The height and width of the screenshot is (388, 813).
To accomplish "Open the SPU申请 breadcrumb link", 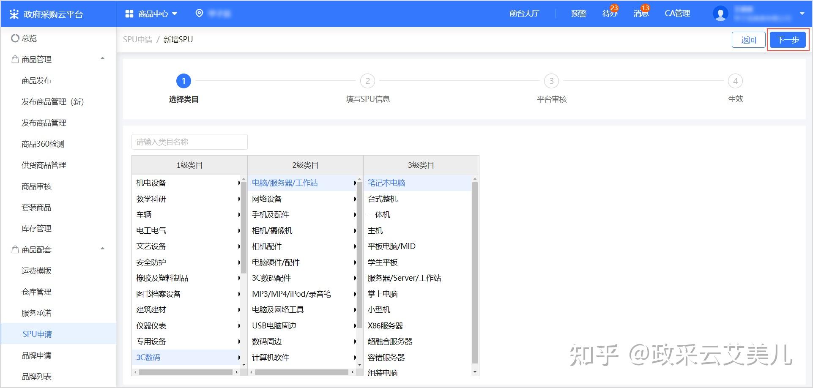I will pyautogui.click(x=137, y=39).
